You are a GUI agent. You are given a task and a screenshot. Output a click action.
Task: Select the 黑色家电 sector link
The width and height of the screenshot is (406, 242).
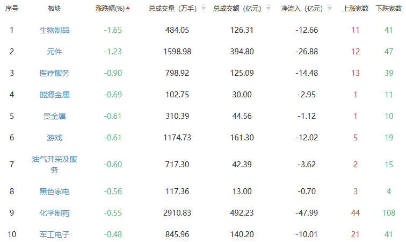point(54,191)
